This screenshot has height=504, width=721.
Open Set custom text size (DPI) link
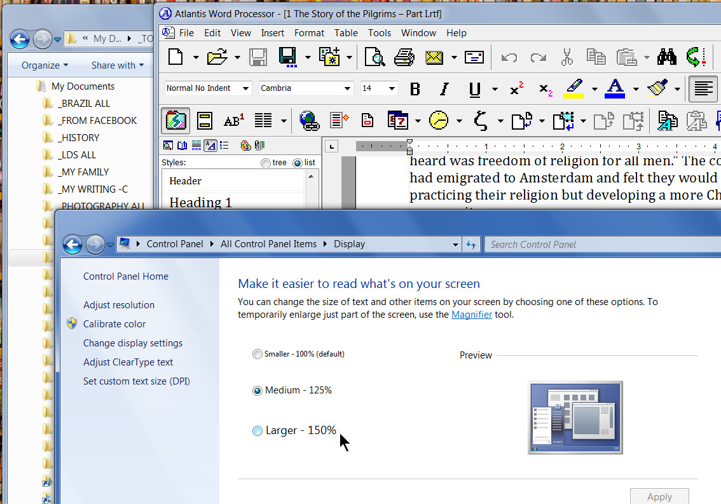(136, 381)
